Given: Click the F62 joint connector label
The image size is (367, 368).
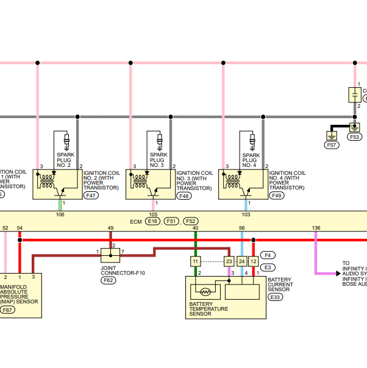Looking at the screenshot, I should coord(109,280).
